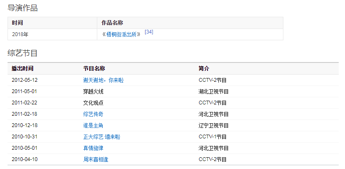The image size is (345, 169).
Task: Click the 节目名称 column header
Action: (x=94, y=68)
